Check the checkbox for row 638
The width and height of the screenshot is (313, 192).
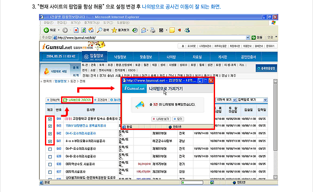pos(50,165)
